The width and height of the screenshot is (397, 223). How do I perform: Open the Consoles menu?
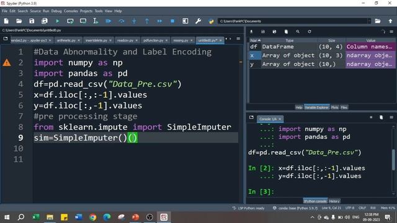(71, 11)
